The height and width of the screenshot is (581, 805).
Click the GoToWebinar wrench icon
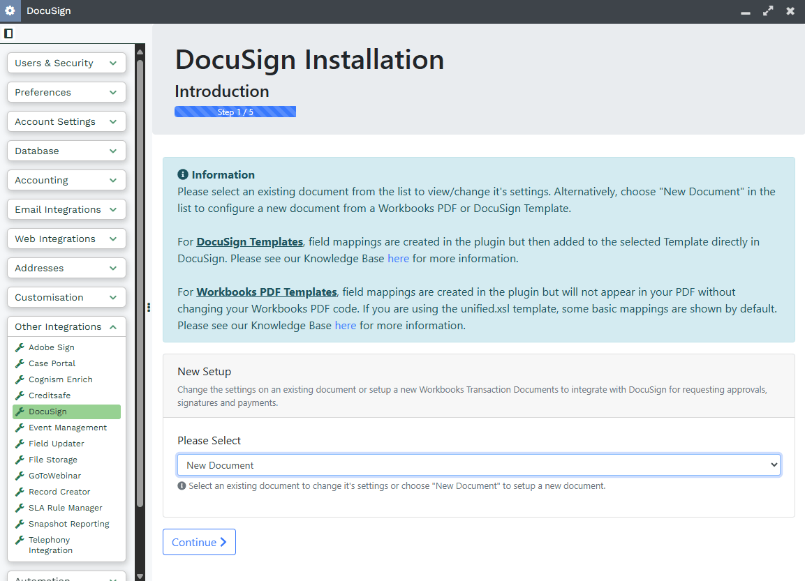pos(20,476)
